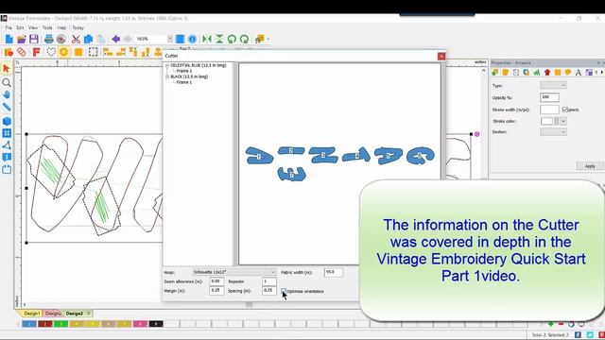The height and width of the screenshot is (340, 605).
Task: Select the red arrow pointer tool
Action: pyautogui.click(x=7, y=69)
